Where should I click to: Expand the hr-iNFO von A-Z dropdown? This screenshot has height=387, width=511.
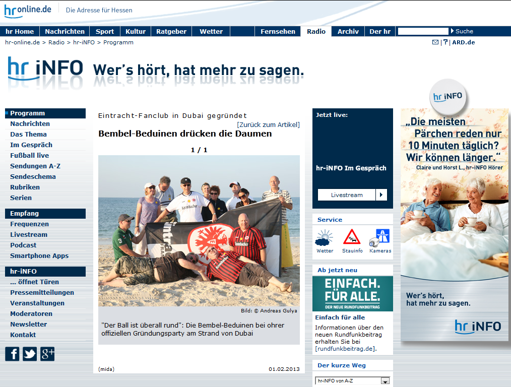point(385,381)
